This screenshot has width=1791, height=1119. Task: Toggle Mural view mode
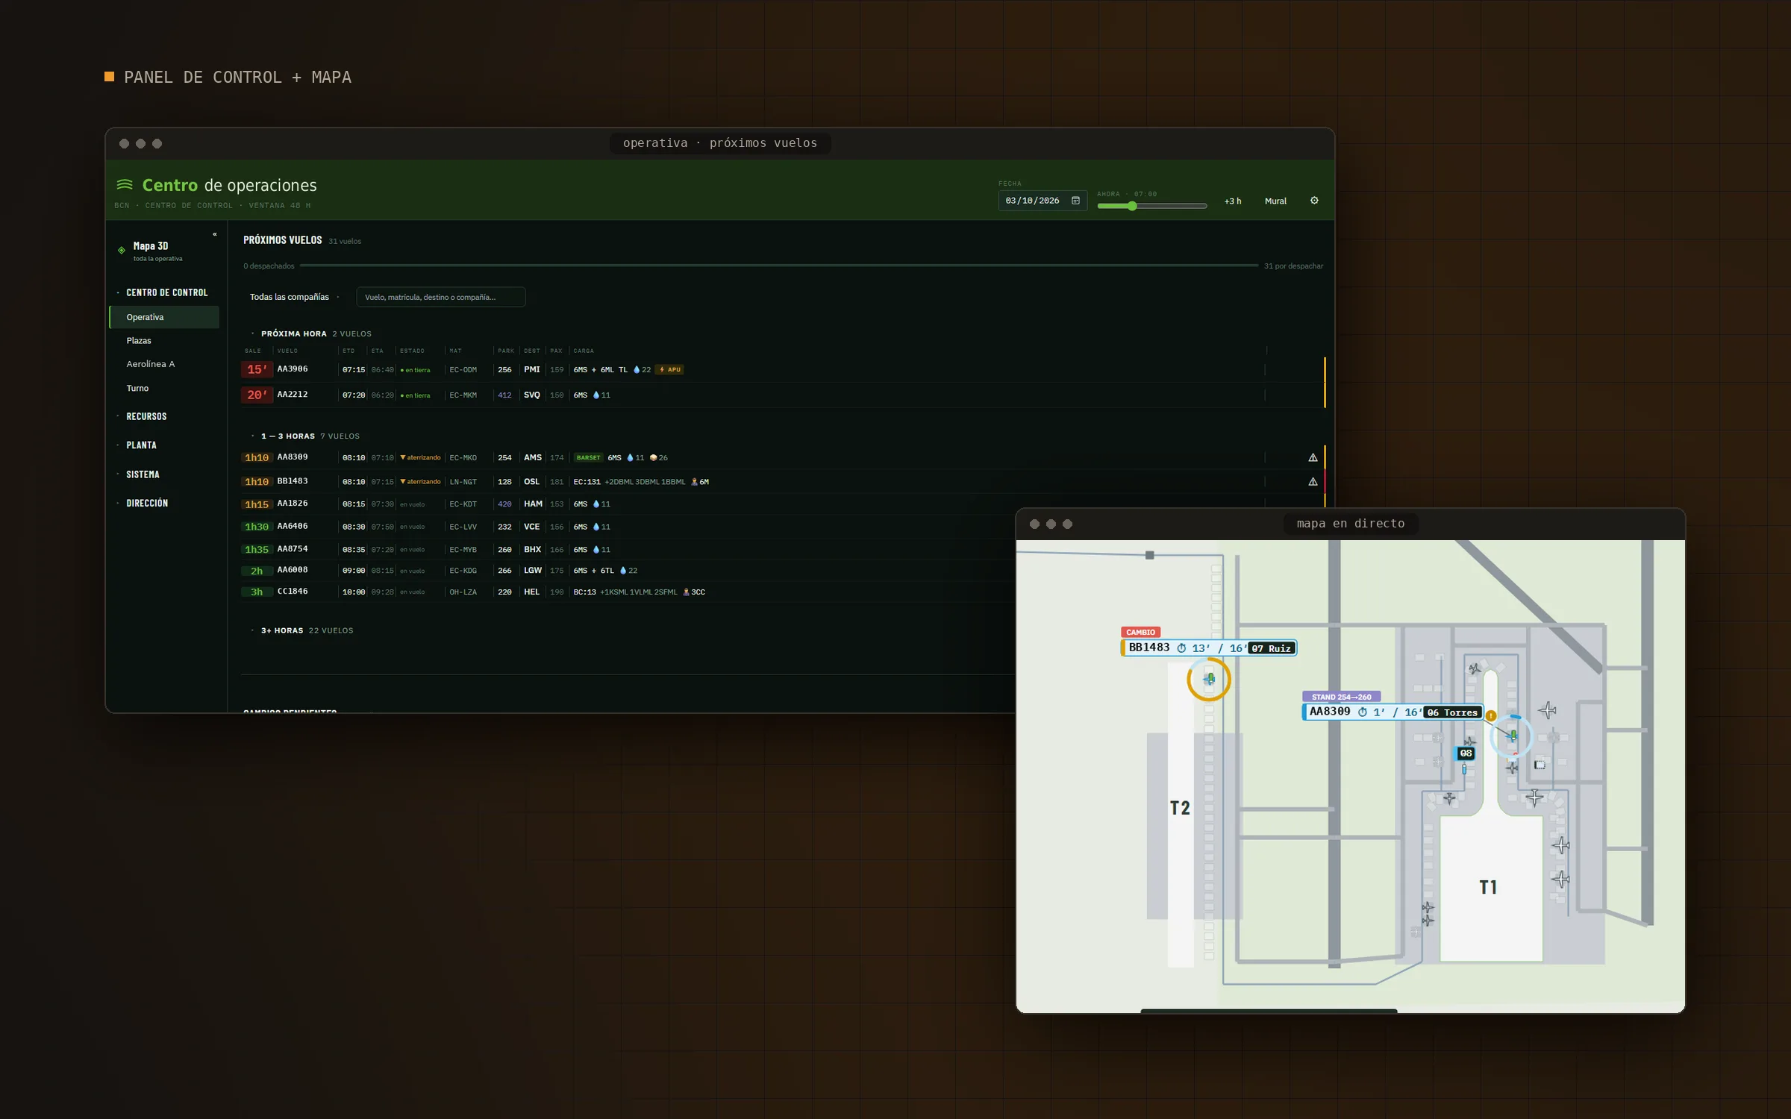(1275, 201)
